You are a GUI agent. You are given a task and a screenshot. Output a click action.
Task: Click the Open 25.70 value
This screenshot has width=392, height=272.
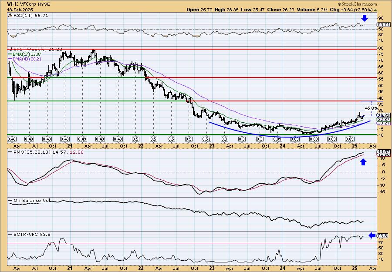point(200,10)
